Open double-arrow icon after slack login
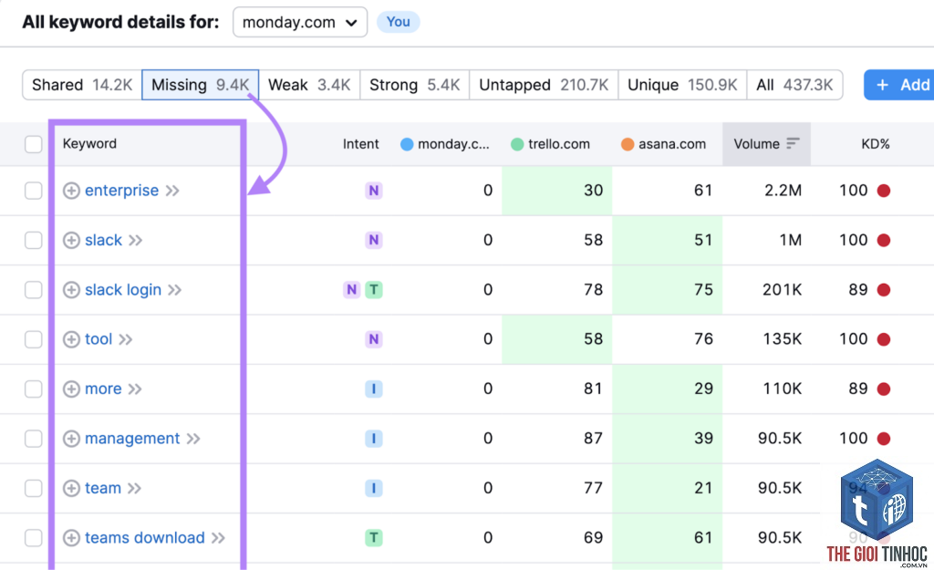934x570 pixels. pyautogui.click(x=174, y=290)
